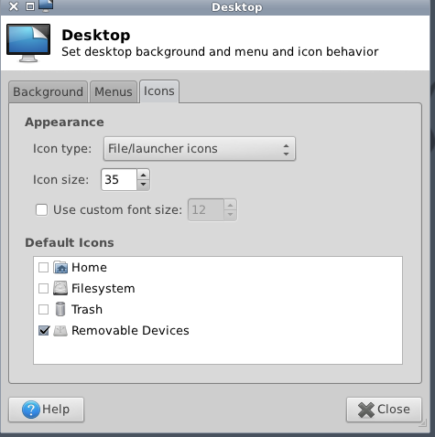Click the window menu icon in title bar
The image size is (435, 437).
(x=46, y=6)
